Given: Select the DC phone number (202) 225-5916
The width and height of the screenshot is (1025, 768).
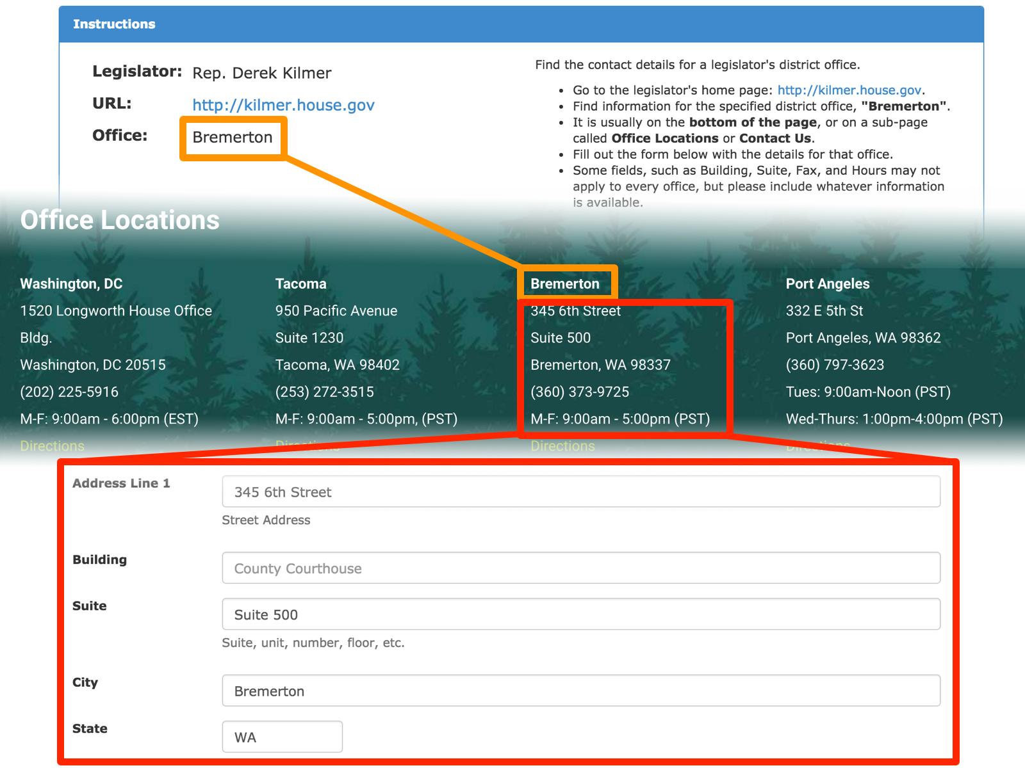Looking at the screenshot, I should pos(69,392).
